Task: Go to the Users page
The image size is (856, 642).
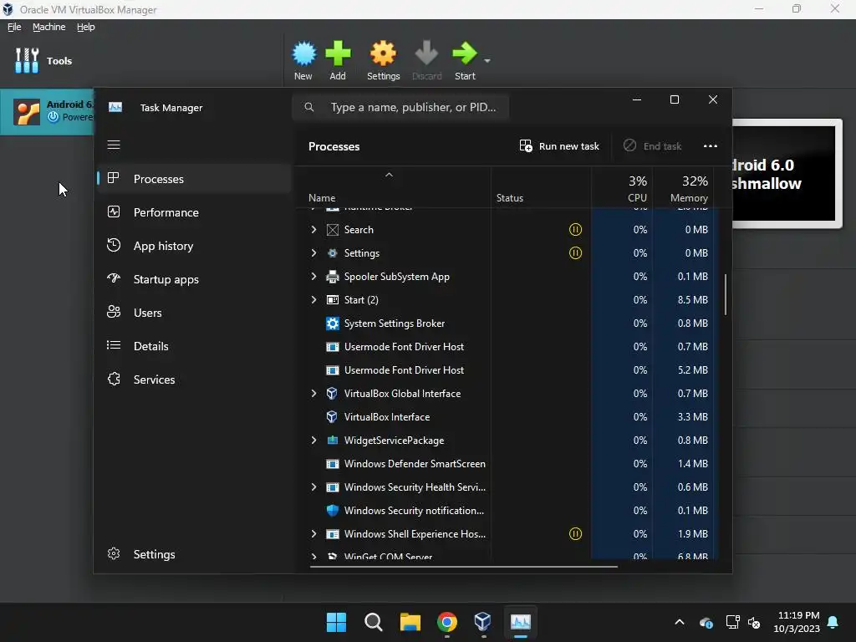Action: 194,313
